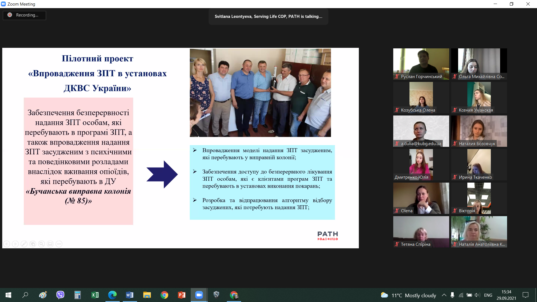
Task: Switch to PowerPoint in taskbar
Action: coord(182,295)
